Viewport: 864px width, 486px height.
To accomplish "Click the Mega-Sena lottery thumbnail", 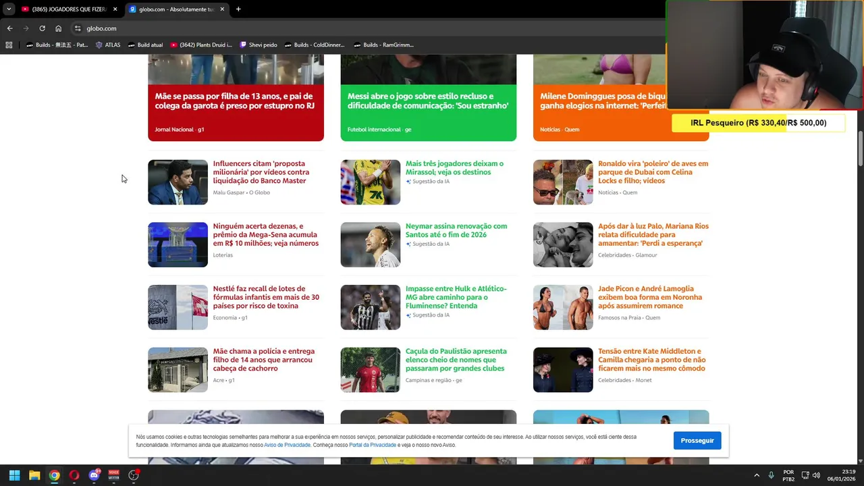I will coord(178,244).
